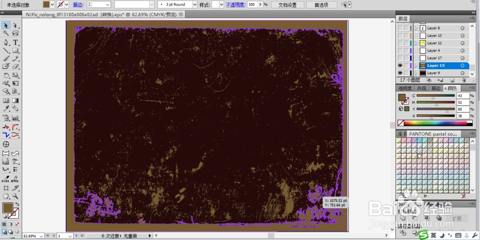Select the Selection (black arrow) tool

[x=6, y=25]
